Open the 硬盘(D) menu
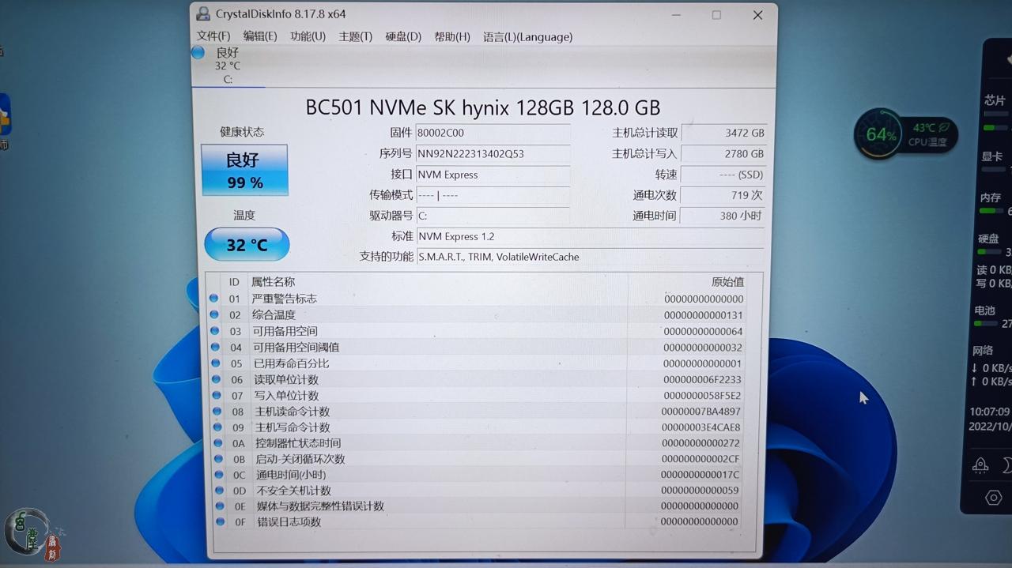The height and width of the screenshot is (568, 1012). tap(403, 36)
